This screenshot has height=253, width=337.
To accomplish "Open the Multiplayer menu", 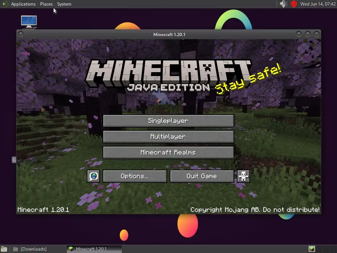I will coord(168,137).
